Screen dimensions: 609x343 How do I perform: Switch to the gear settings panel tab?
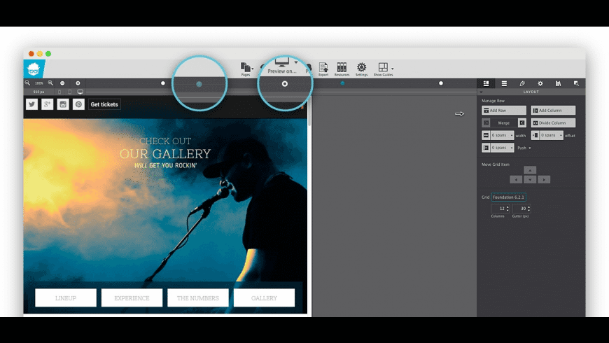pos(540,83)
